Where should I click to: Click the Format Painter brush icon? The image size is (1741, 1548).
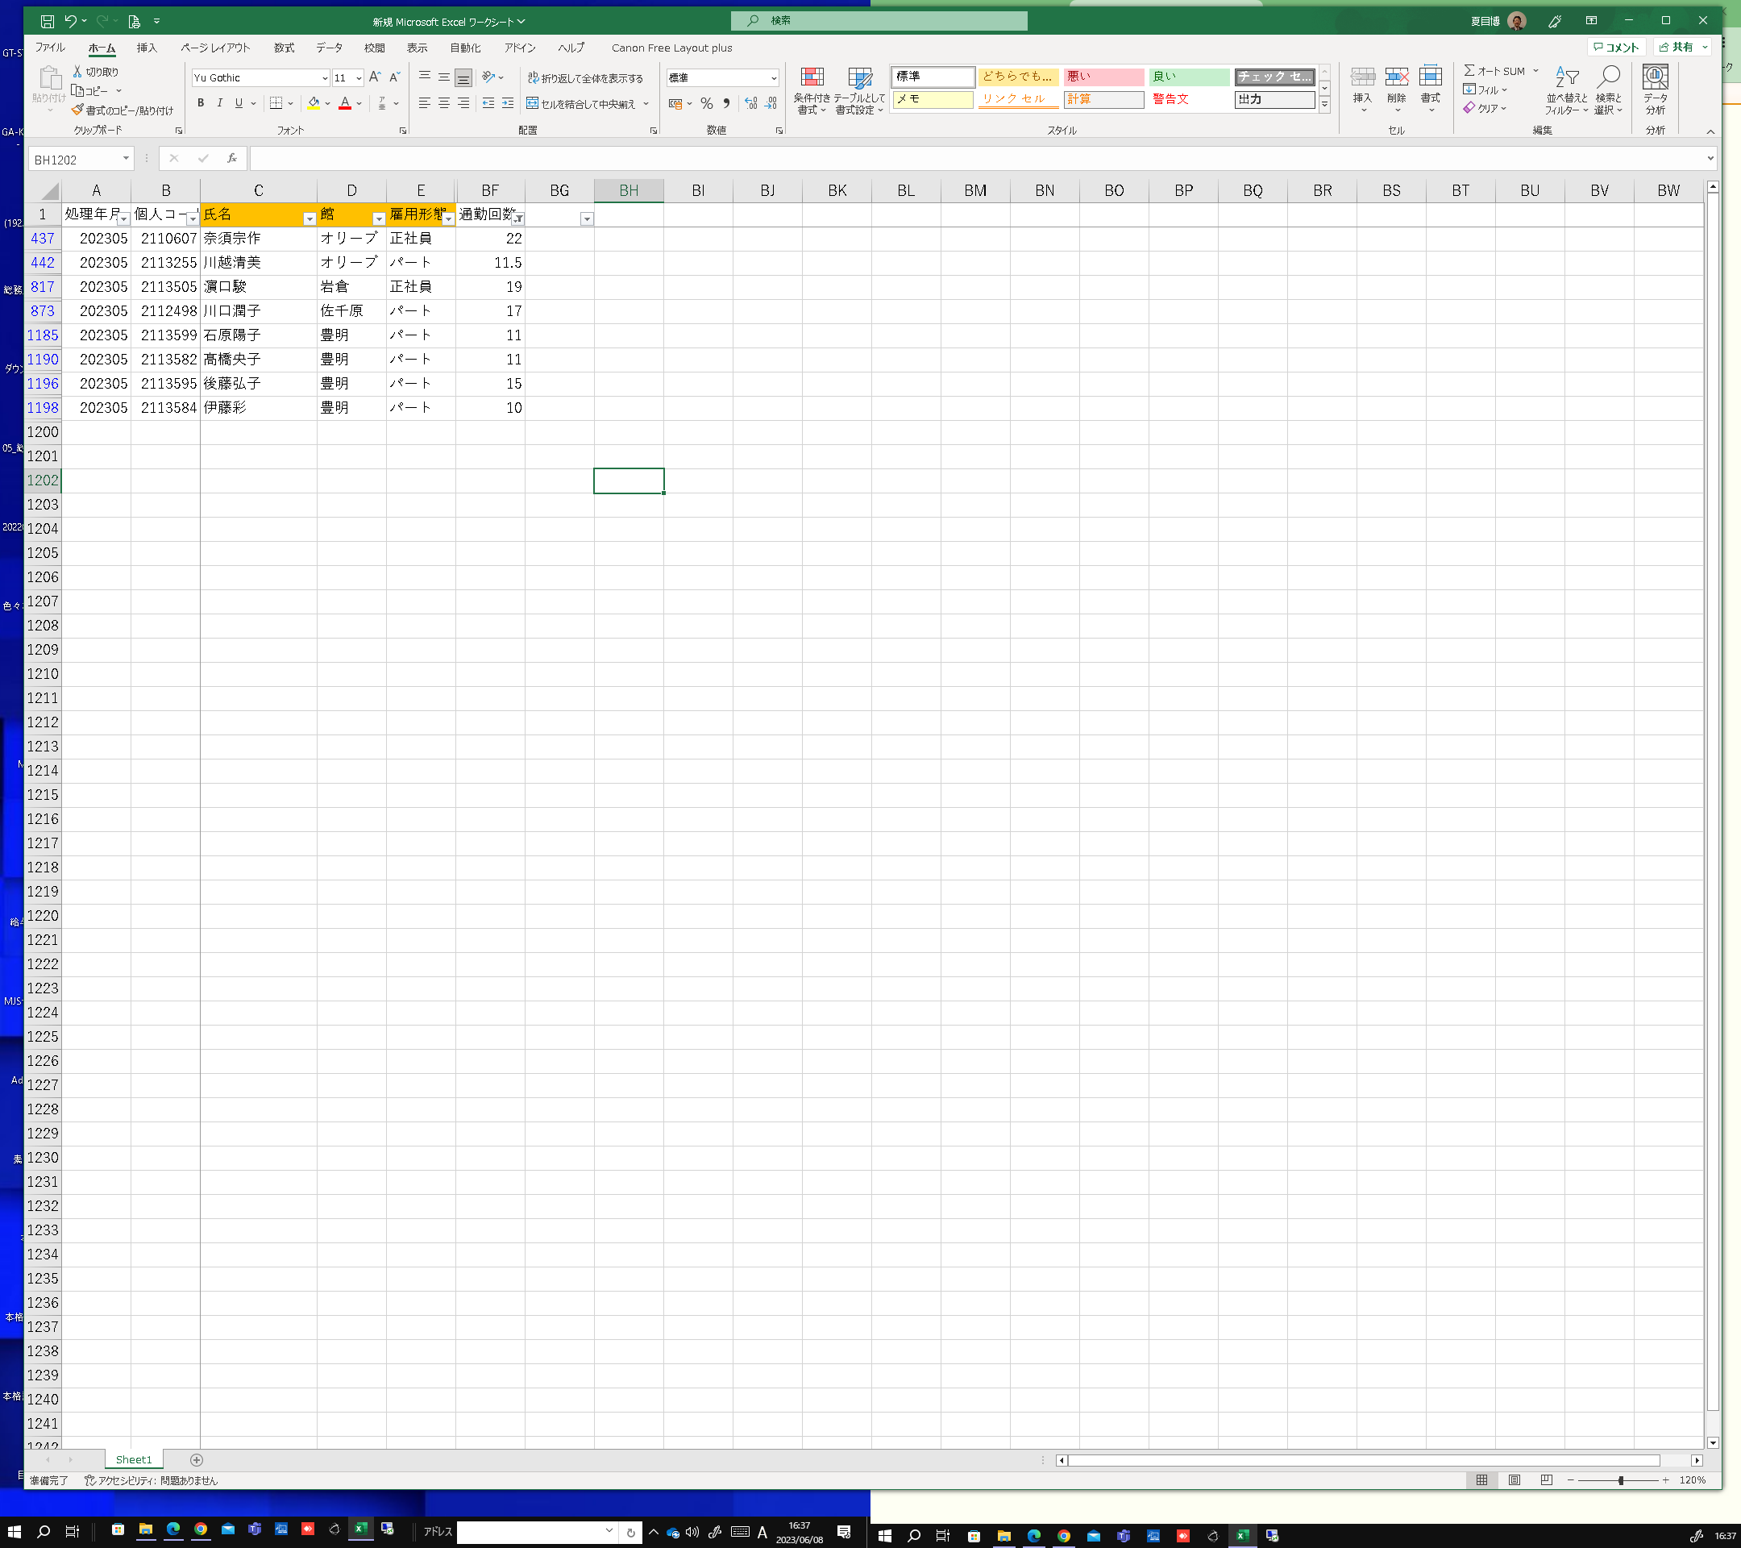77,110
